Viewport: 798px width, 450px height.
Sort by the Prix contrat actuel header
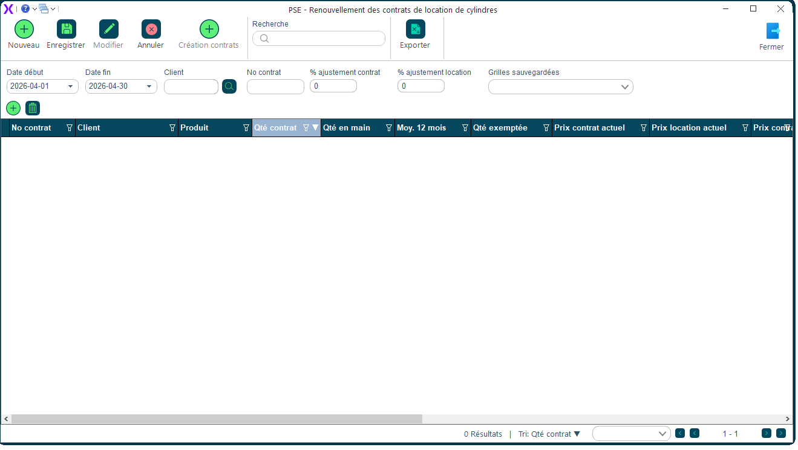(x=589, y=128)
